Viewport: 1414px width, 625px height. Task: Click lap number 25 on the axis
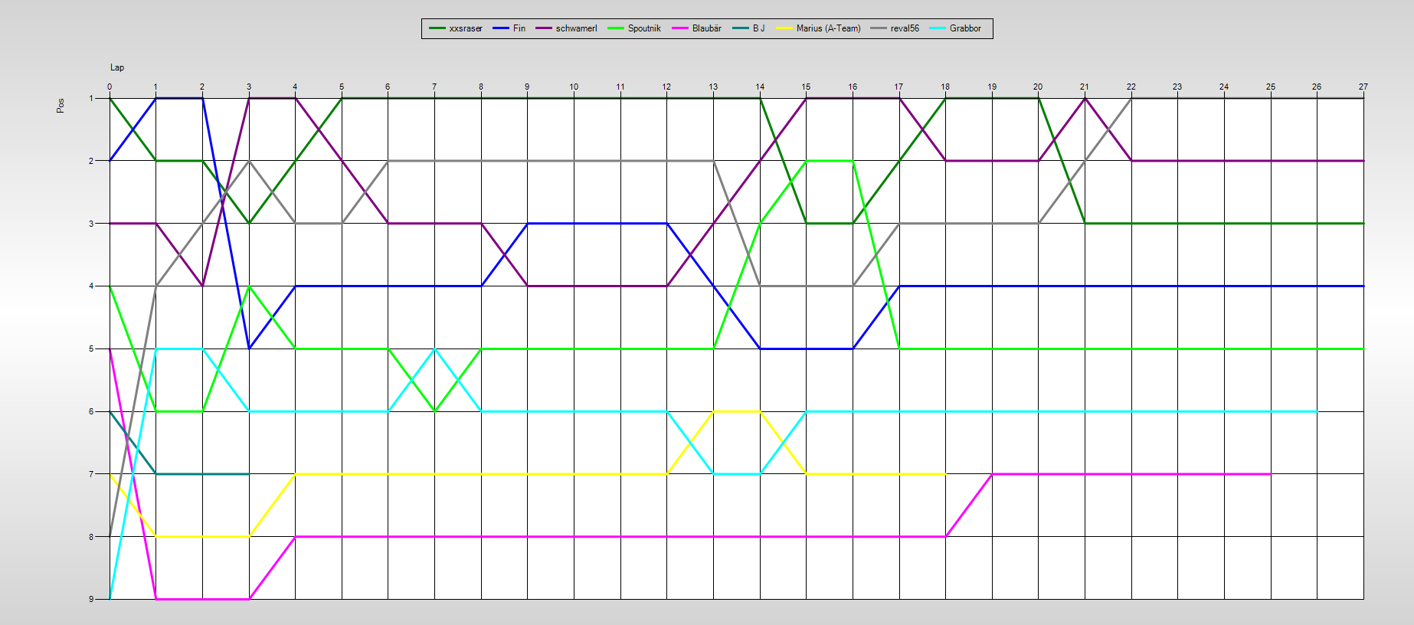[x=1271, y=87]
